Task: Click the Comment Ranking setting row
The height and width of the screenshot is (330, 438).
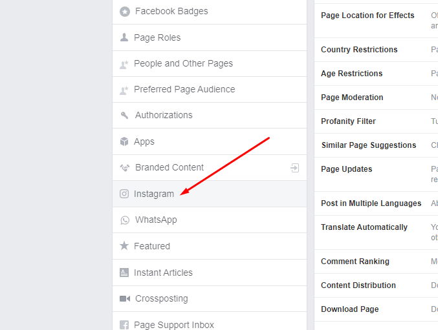Action: click(x=377, y=262)
